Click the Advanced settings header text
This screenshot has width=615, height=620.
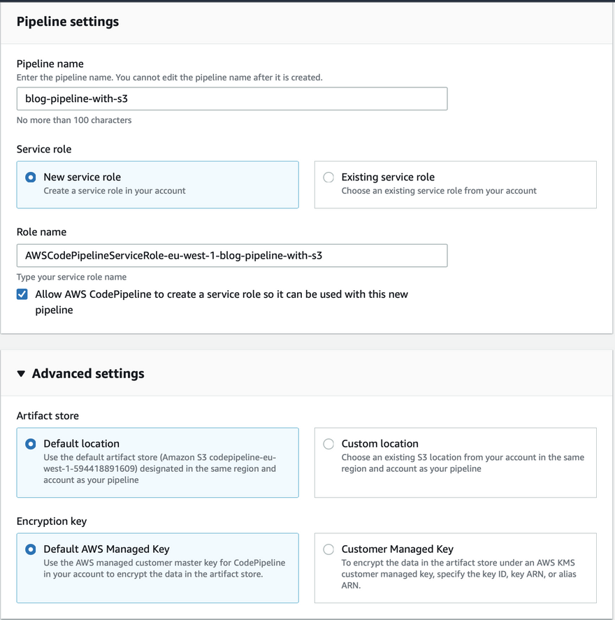[x=88, y=373]
